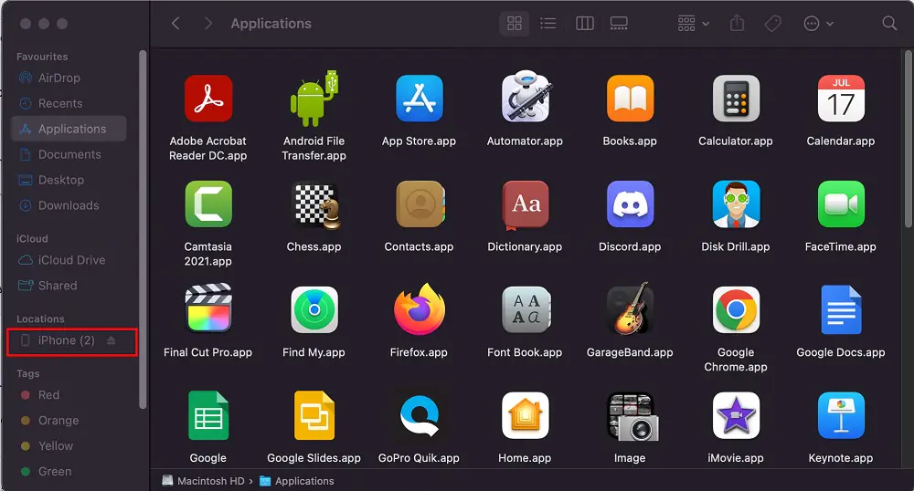Select Android File Transfer app icon

pos(314,99)
